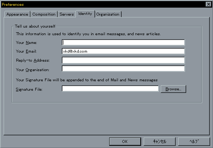Click the Preferences title bar
The image size is (213, 148).
click(x=103, y=4)
